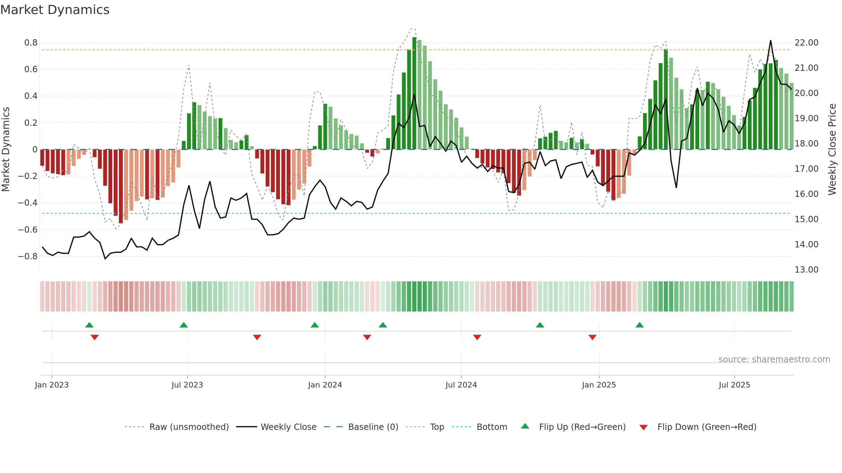Click the Flip Up marker in December 2023
This screenshot has height=473, width=842.
click(x=315, y=325)
